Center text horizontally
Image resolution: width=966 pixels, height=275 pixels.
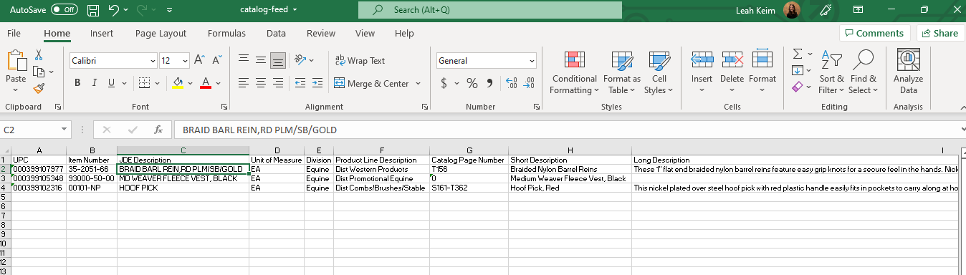point(261,83)
